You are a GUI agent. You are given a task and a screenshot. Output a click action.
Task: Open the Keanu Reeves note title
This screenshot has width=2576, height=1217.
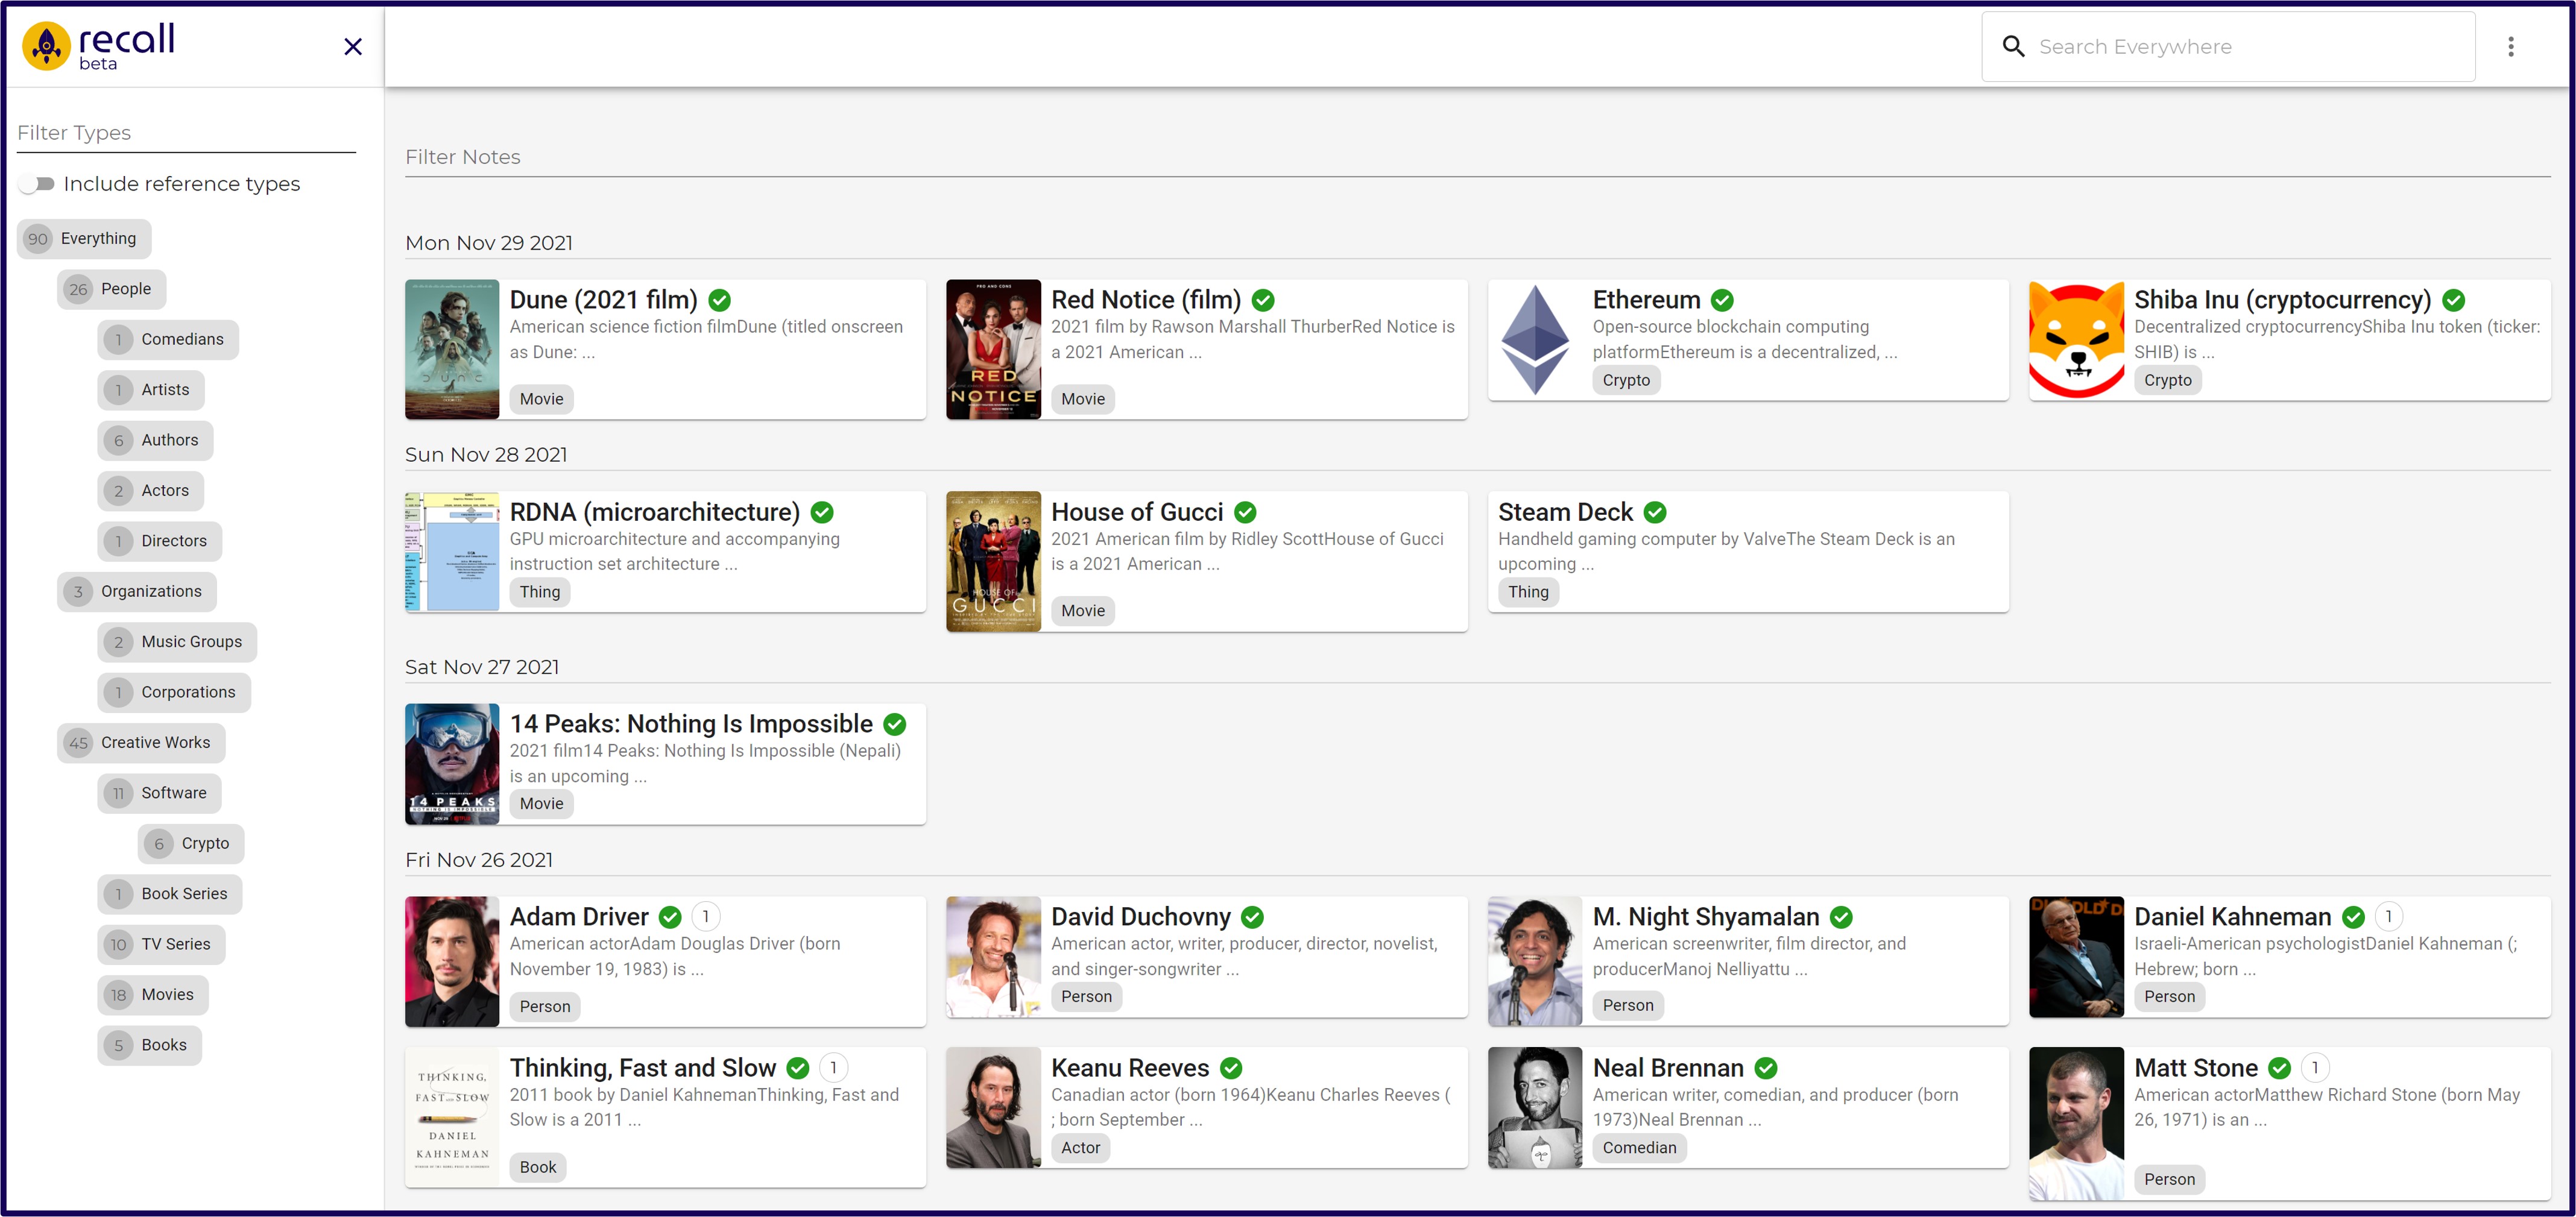[1130, 1068]
